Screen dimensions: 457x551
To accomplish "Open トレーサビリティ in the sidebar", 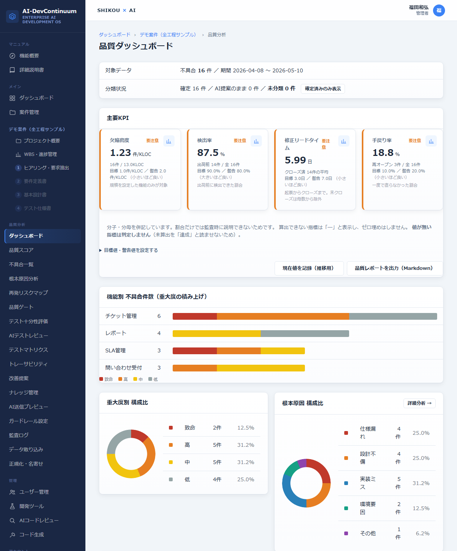I will (43, 364).
